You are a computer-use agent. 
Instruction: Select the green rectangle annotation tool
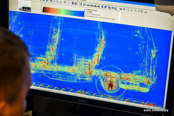pyautogui.click(x=135, y=10)
